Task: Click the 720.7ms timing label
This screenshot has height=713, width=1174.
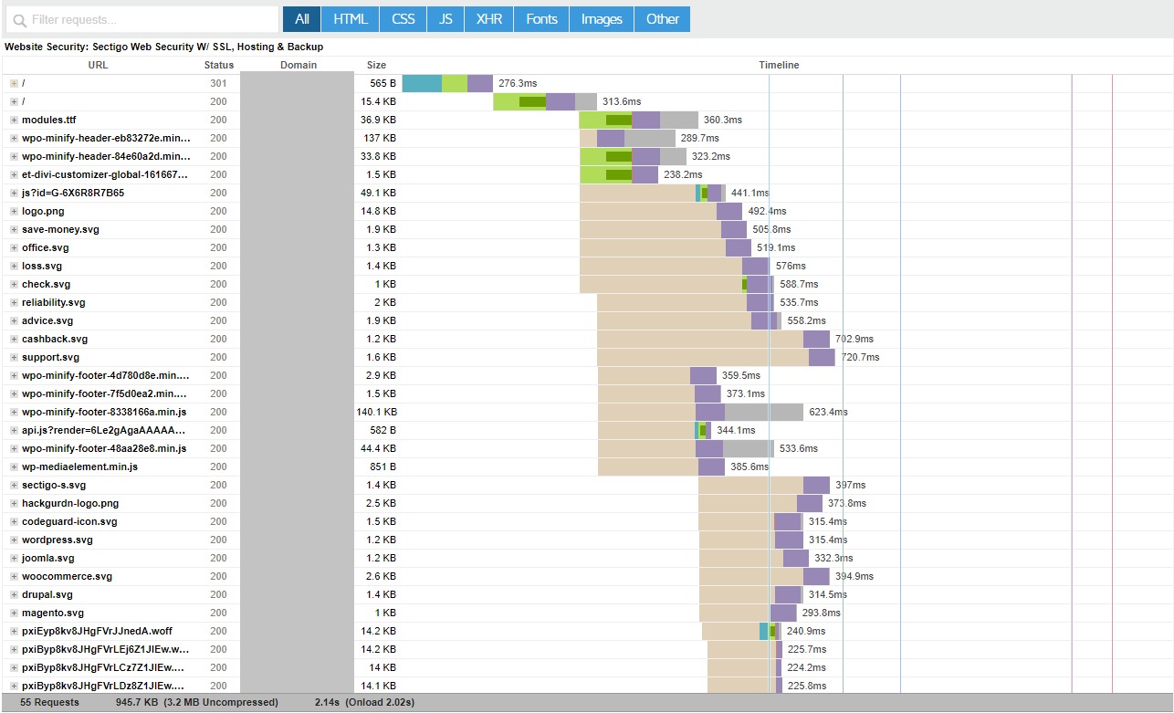Action: tap(860, 357)
